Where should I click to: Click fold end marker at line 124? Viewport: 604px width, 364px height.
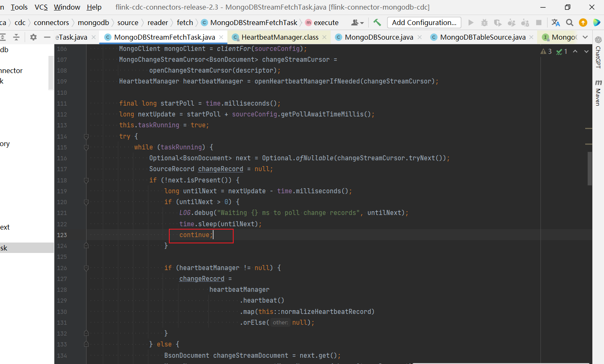(86, 246)
